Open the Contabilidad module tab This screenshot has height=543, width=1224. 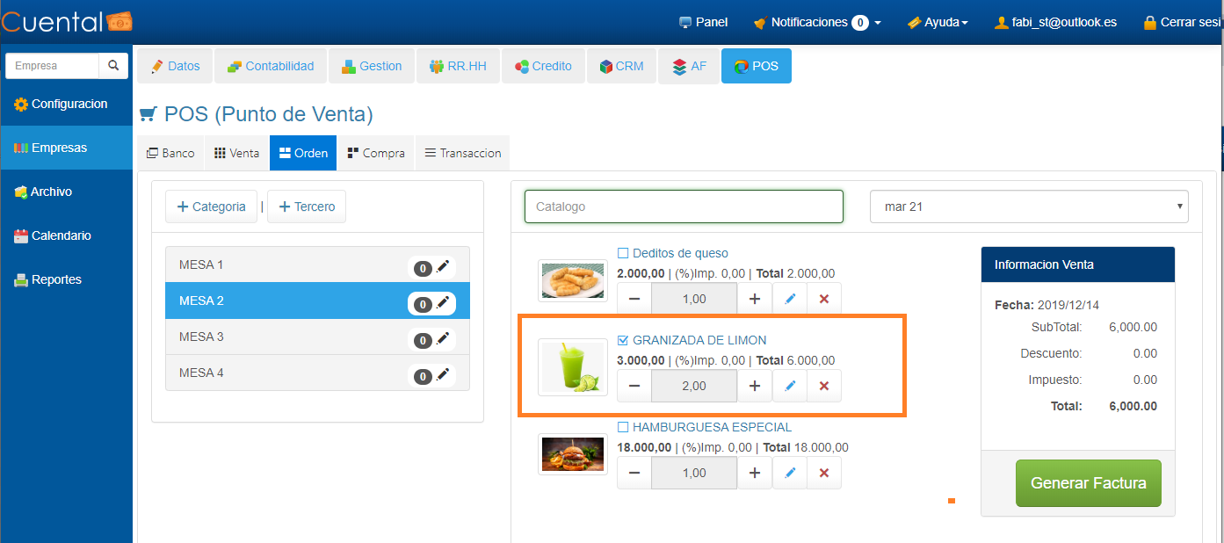pos(271,66)
